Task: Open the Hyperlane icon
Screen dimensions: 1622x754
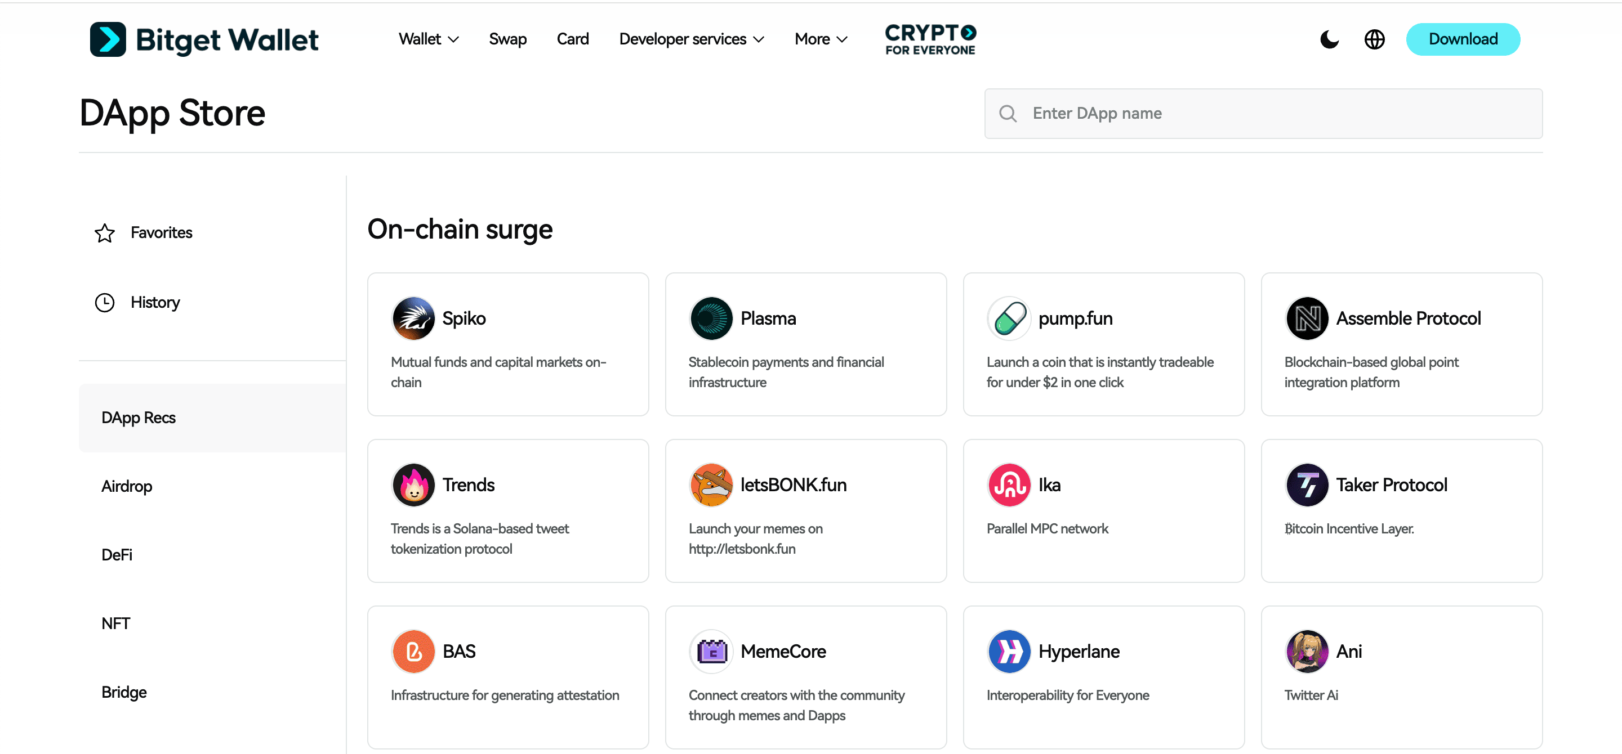Action: [1009, 652]
